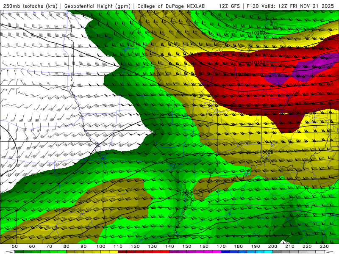
Task: Click the 10200 height contour label
Action: pyautogui.click(x=258, y=33)
